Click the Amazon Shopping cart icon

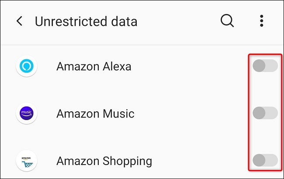(27, 161)
